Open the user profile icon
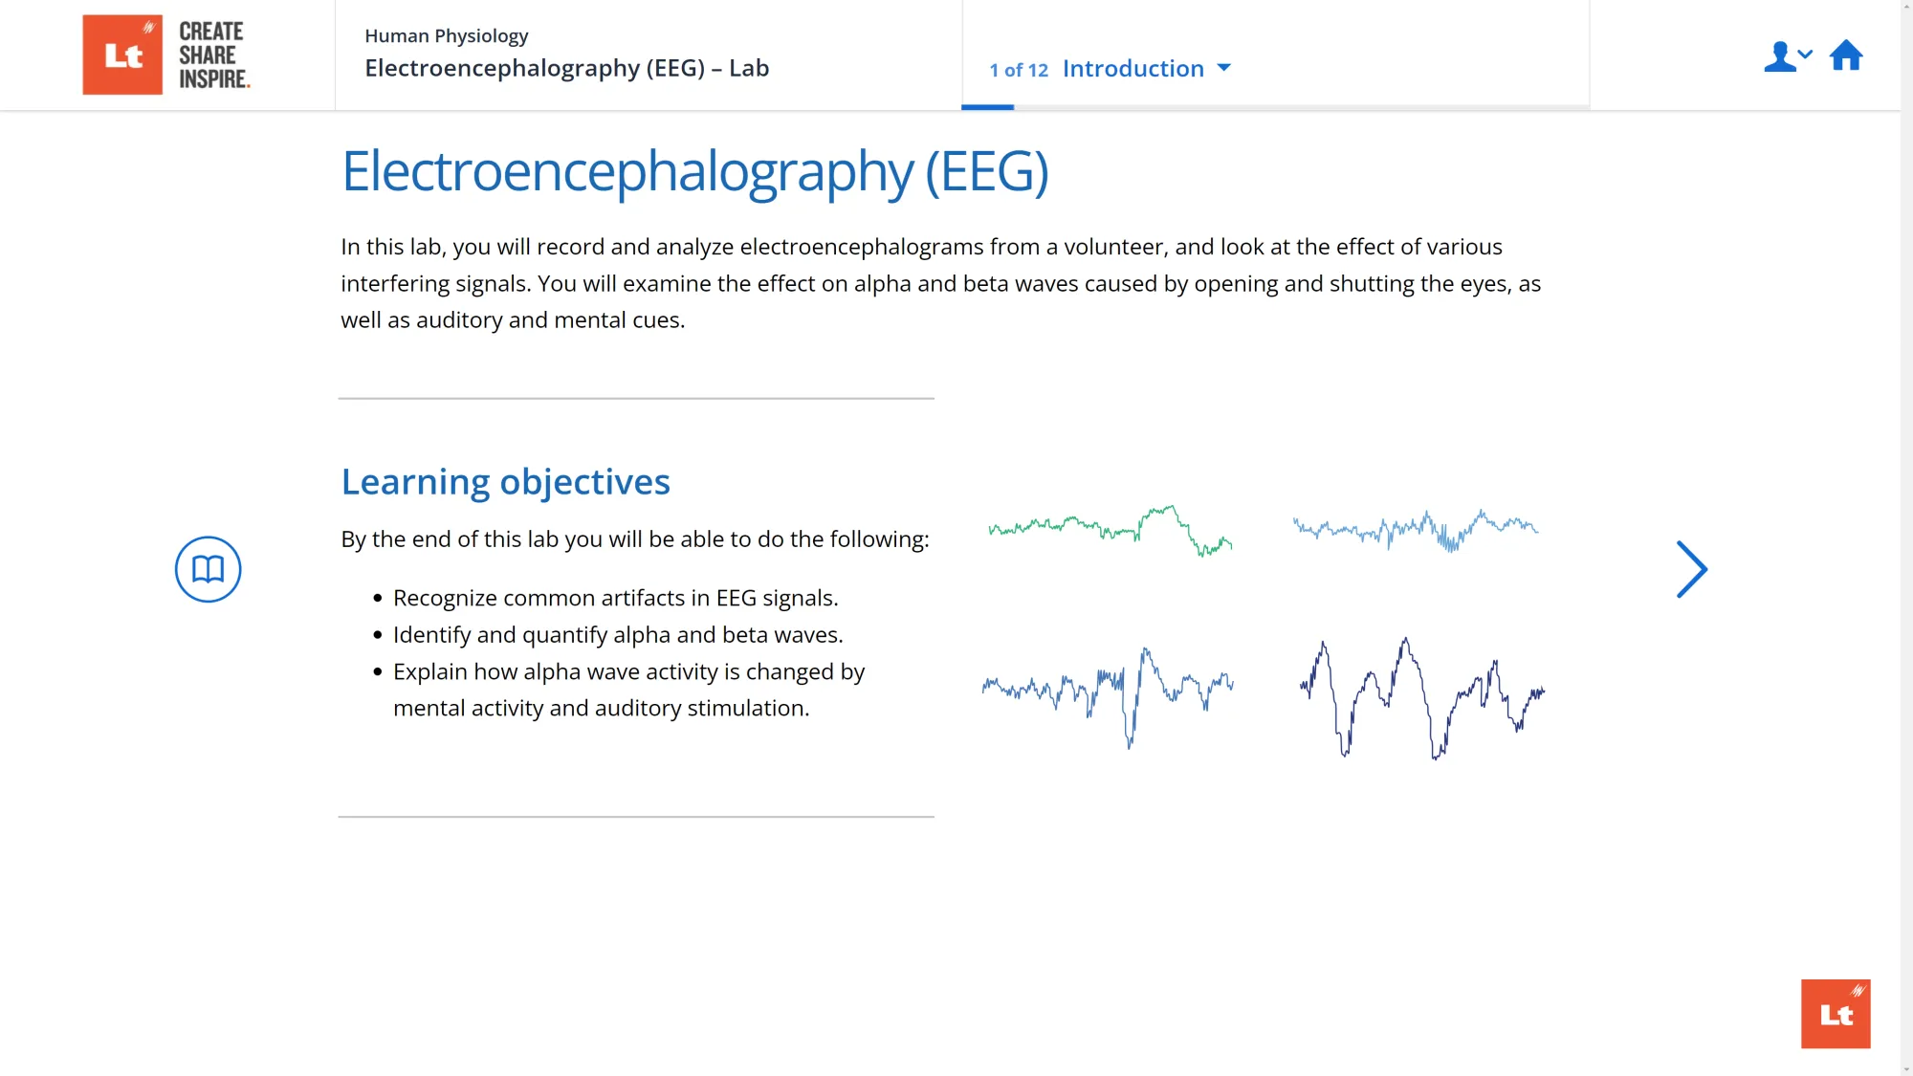 pyautogui.click(x=1779, y=57)
